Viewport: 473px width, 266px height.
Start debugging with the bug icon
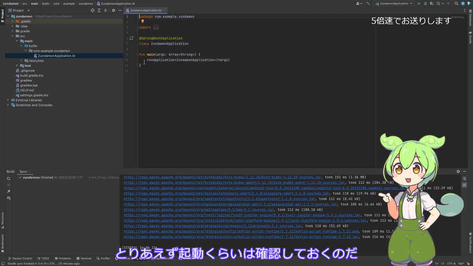(x=425, y=3)
